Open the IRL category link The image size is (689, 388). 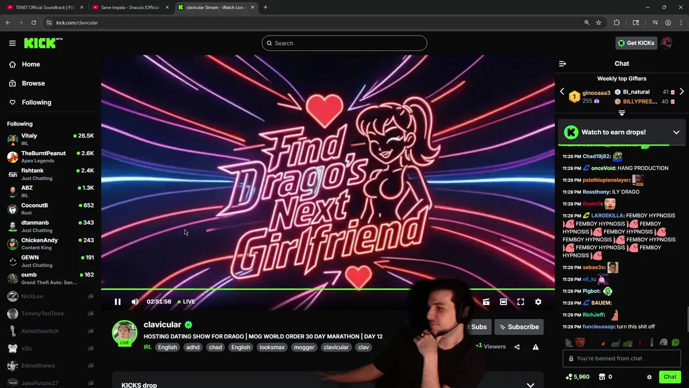(x=147, y=347)
